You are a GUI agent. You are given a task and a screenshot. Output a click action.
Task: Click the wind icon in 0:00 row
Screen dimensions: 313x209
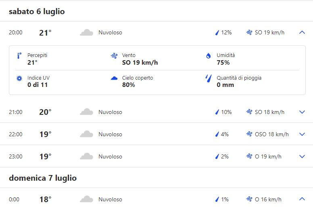[249, 199]
